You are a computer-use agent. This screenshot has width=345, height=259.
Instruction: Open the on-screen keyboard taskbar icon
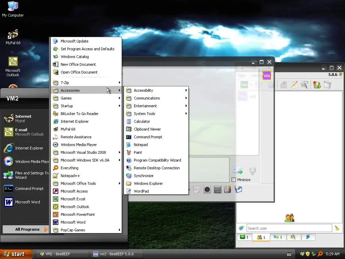(289, 254)
